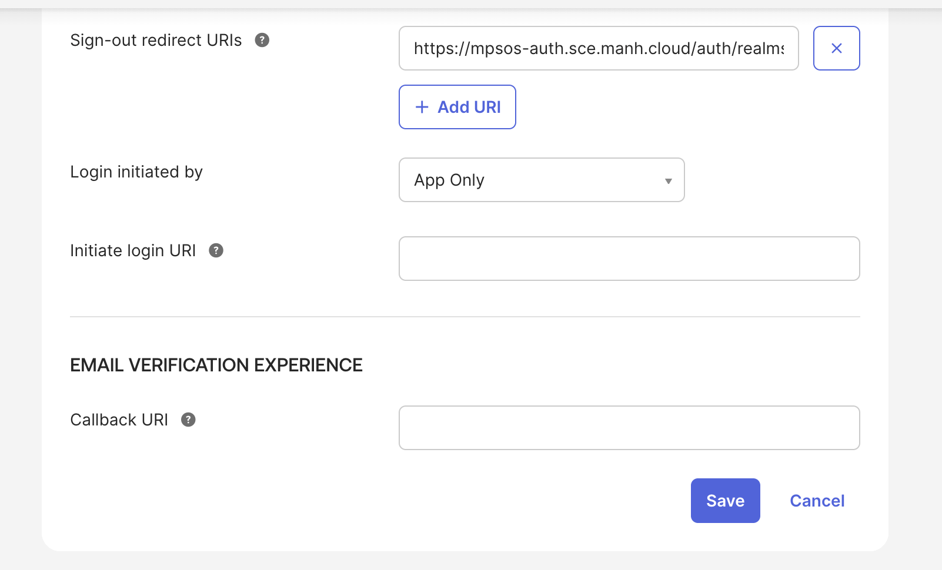
Task: Focus the Initiate login URI input field
Action: [x=629, y=259]
